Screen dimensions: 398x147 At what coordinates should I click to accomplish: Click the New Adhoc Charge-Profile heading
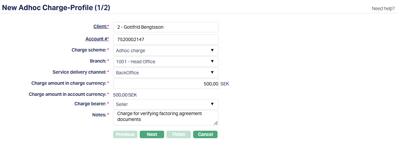coord(56,8)
